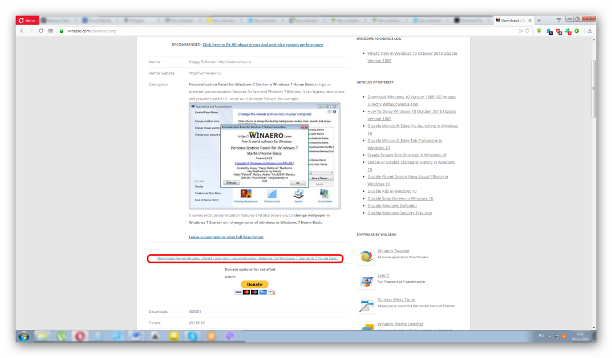Click the yellow Donate button

click(254, 284)
